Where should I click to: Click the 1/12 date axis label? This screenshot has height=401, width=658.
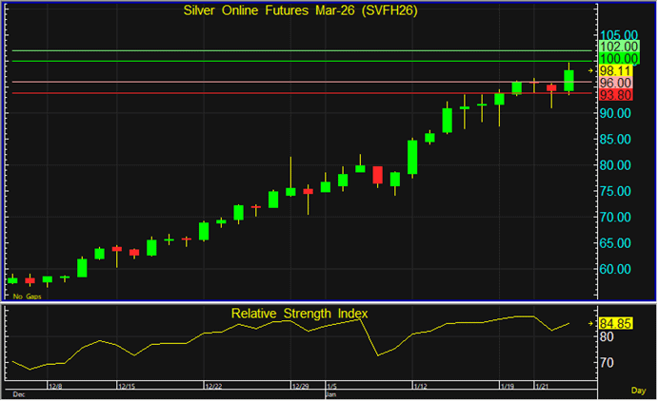[x=420, y=387]
